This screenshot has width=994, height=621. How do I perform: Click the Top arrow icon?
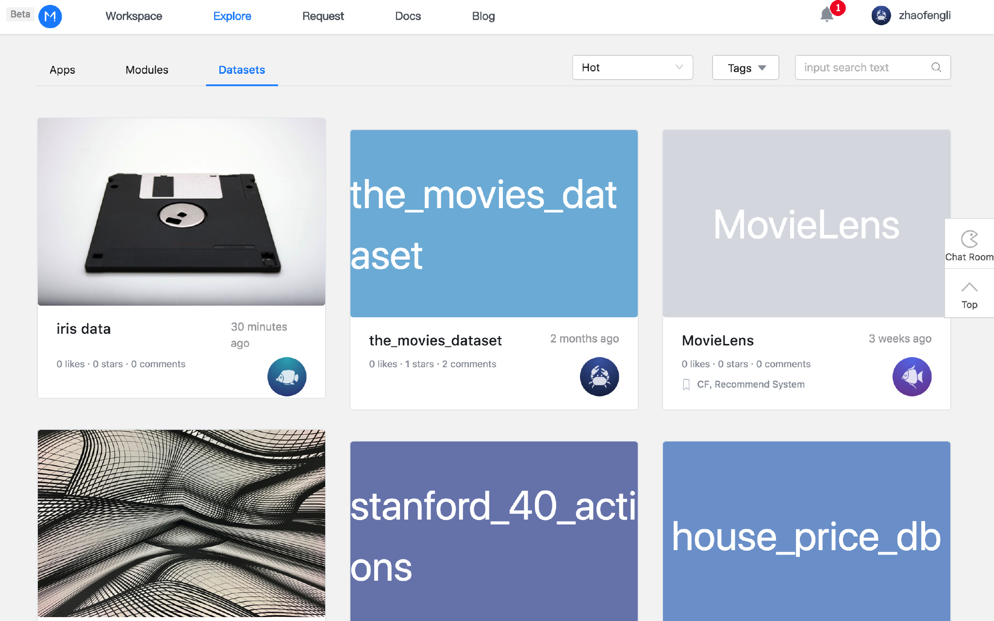pos(969,287)
